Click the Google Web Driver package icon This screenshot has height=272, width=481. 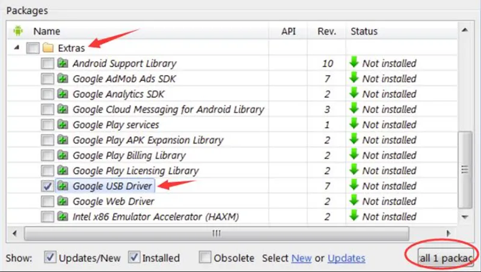pyautogui.click(x=63, y=201)
